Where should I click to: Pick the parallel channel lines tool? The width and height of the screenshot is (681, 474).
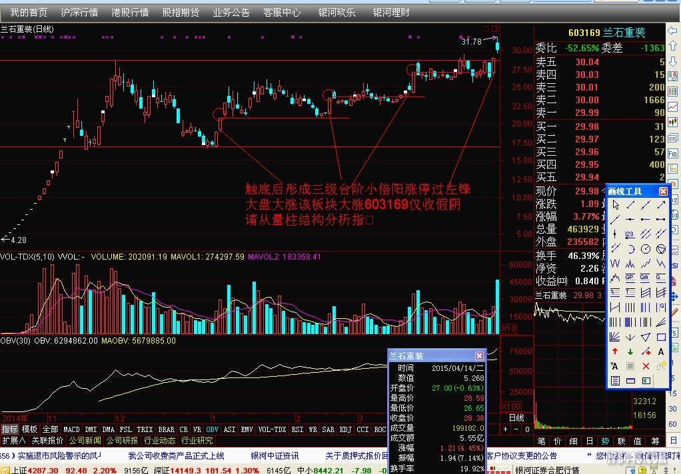point(646,234)
